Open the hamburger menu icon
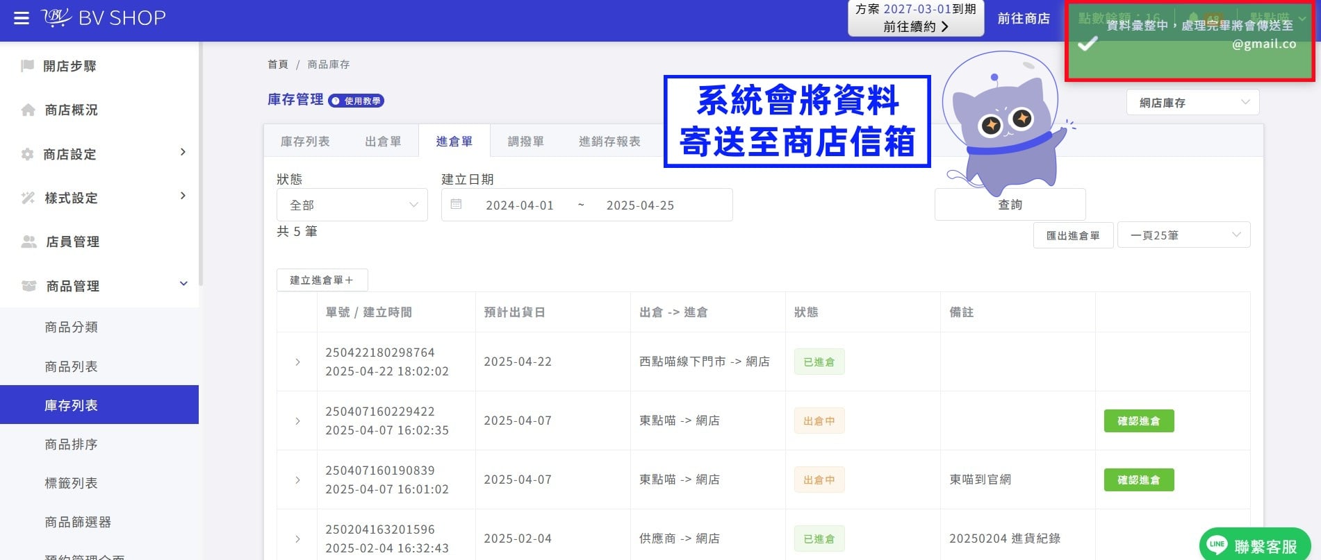1321x560 pixels. pos(22,18)
